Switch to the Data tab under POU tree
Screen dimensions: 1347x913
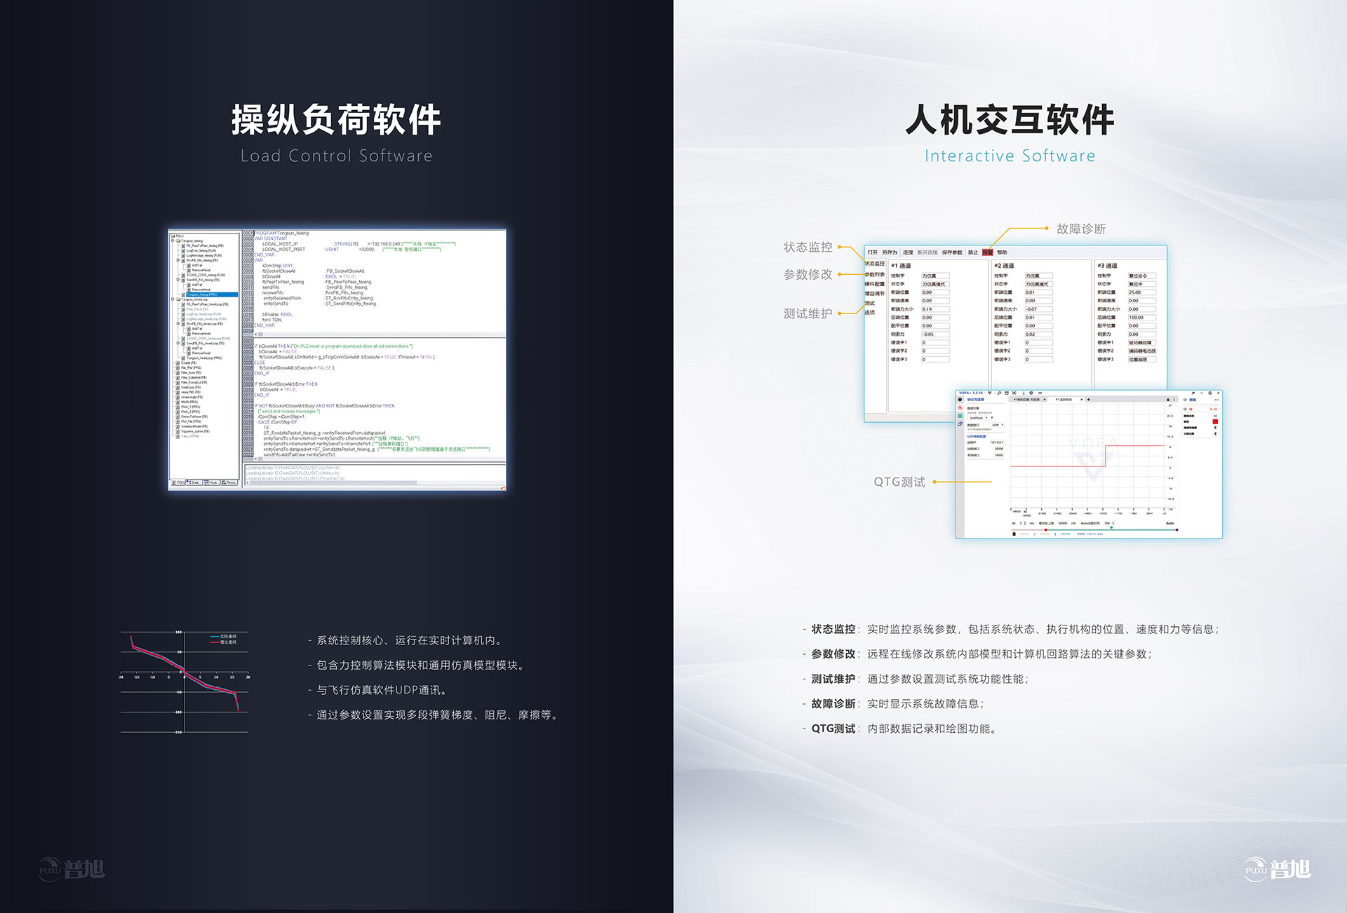point(194,482)
